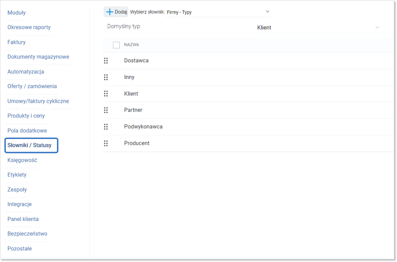Go to Etykiety section

tap(17, 175)
